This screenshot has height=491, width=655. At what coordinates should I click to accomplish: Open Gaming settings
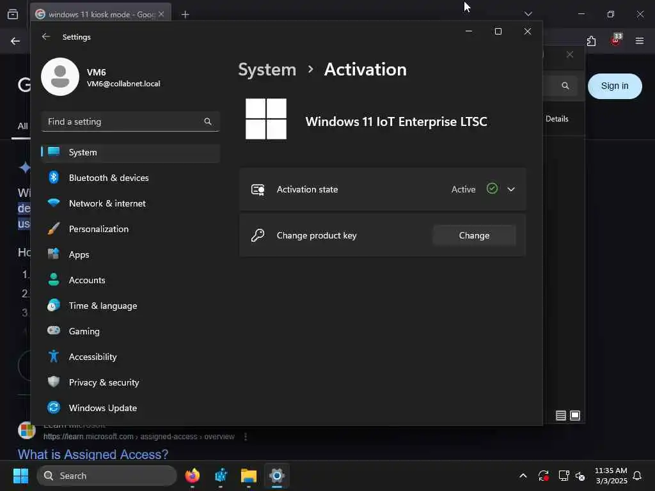point(130,331)
